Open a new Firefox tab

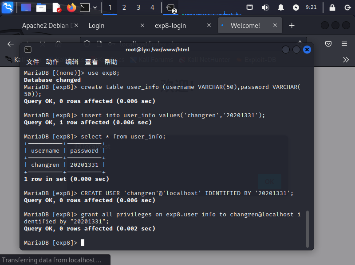tap(292, 26)
